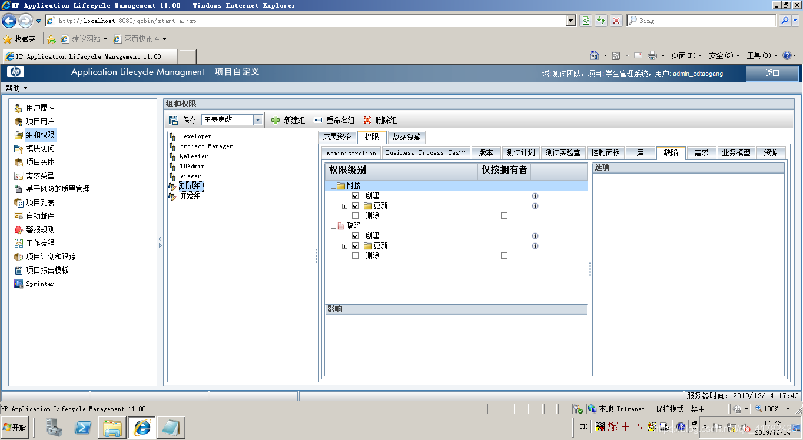Click the IE refresh icon

[601, 21]
